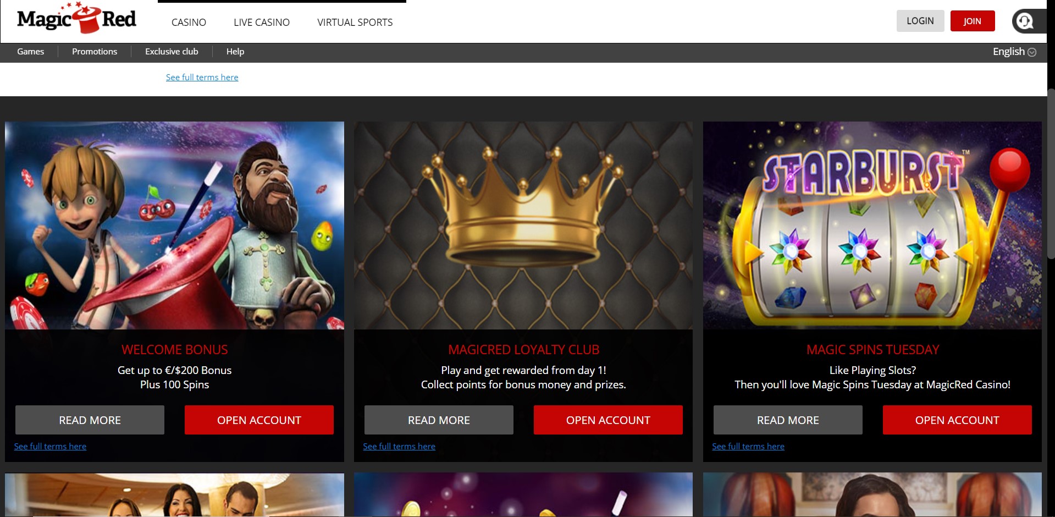Read more about the Welcome Bonus

90,420
